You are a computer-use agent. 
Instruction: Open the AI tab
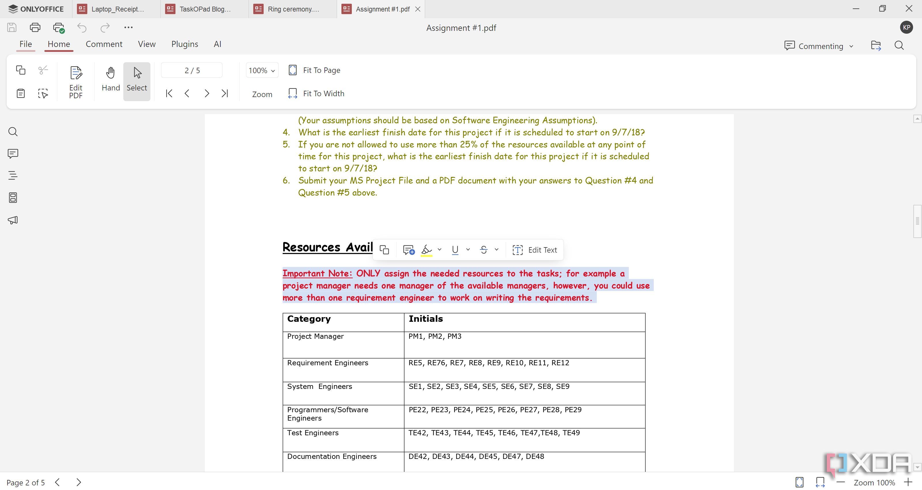click(x=217, y=44)
